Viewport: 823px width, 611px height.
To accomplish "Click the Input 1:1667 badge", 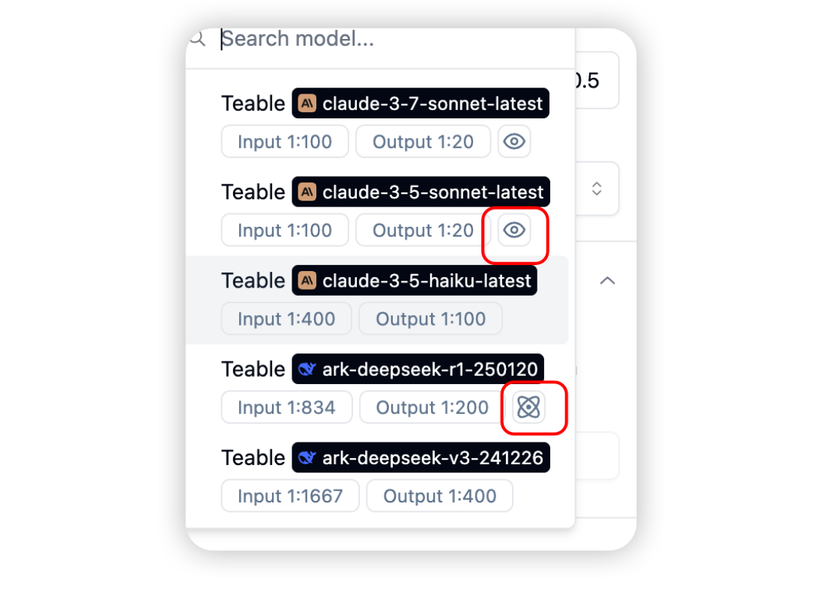I will (290, 496).
